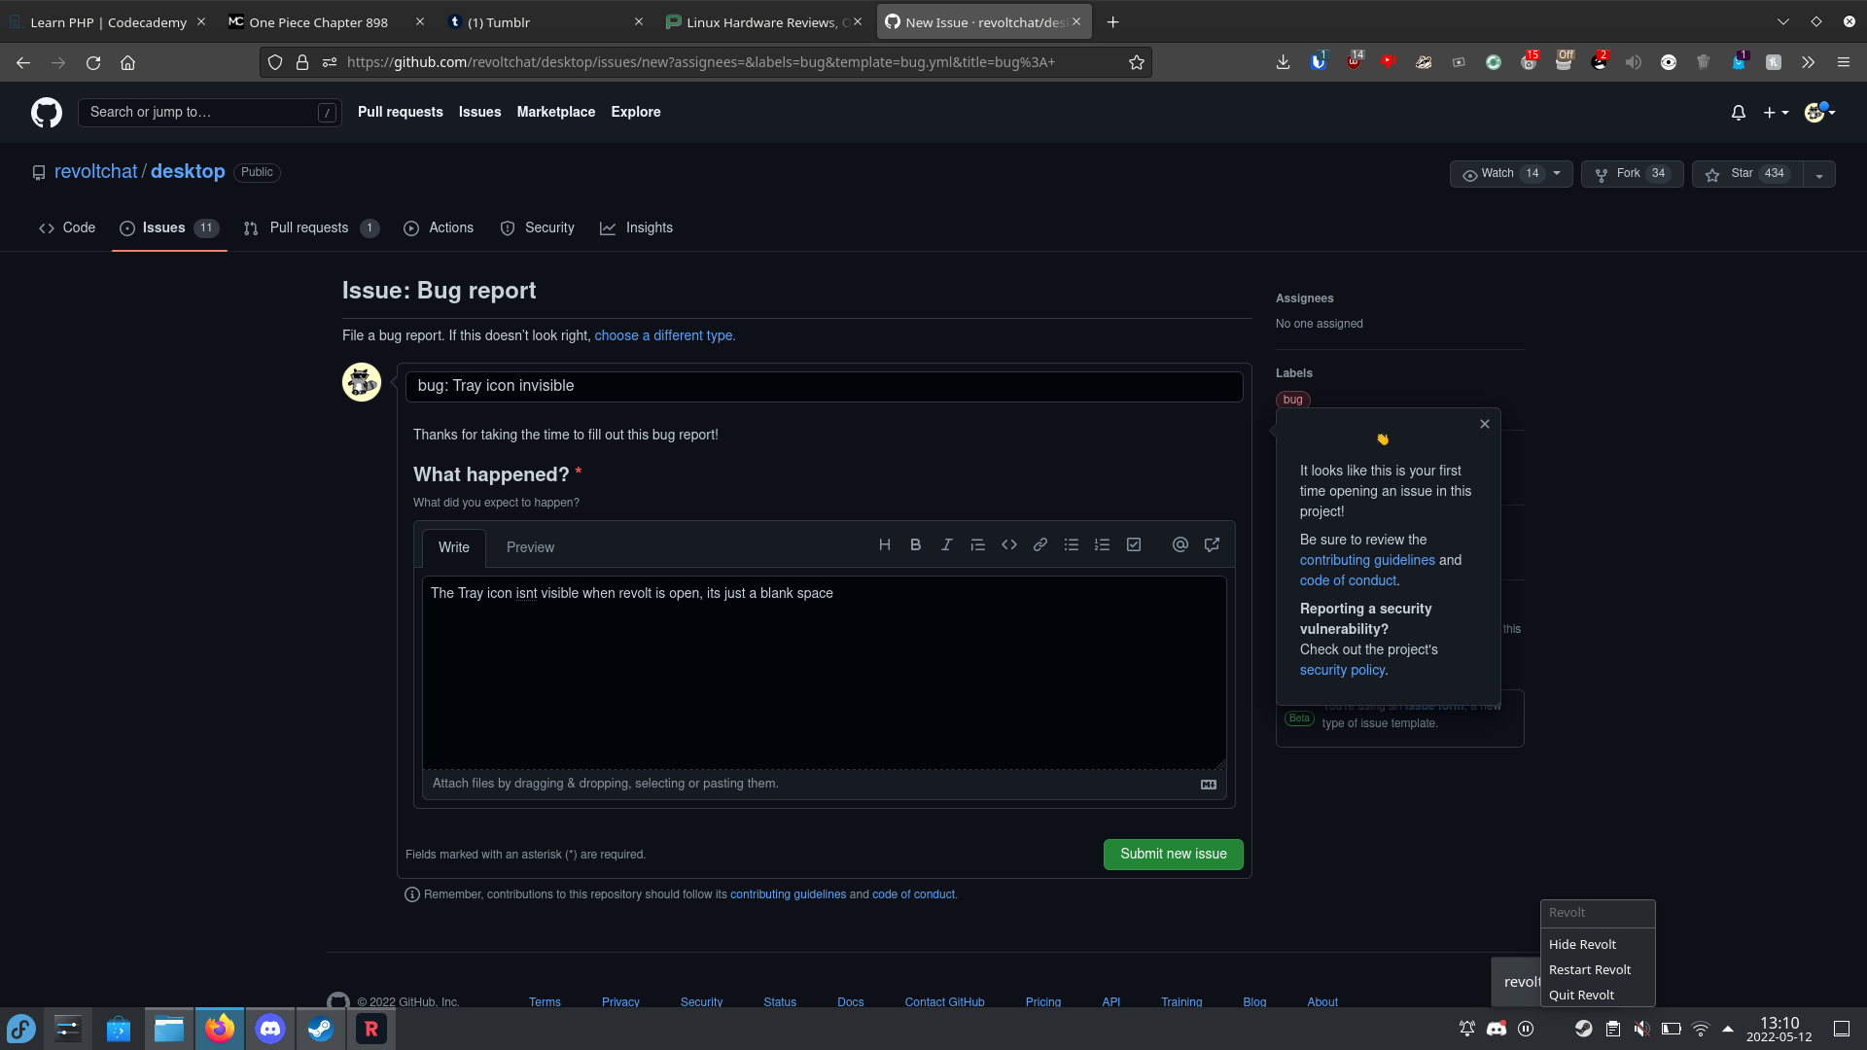This screenshot has width=1867, height=1050.
Task: Insert a quote block in editor toolbar
Action: click(x=977, y=545)
